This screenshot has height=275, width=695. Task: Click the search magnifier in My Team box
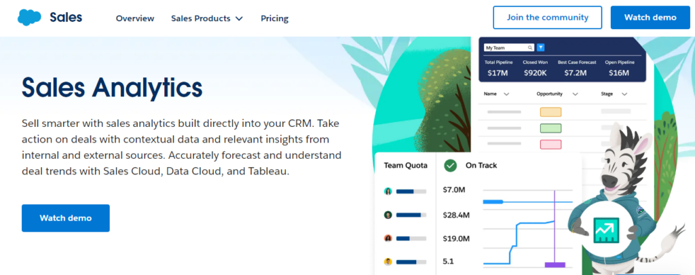[x=530, y=48]
